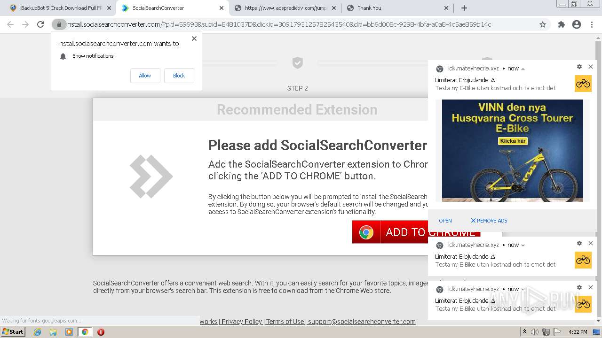Click support@socialsearchconverter.com email link
Screen dimensions: 602x338
point(362,322)
